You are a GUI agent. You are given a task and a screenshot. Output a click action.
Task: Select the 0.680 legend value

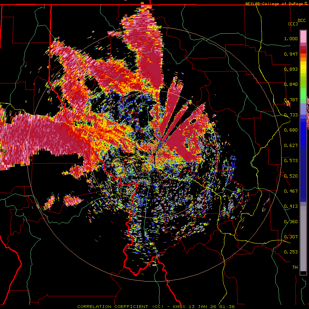pos(291,130)
